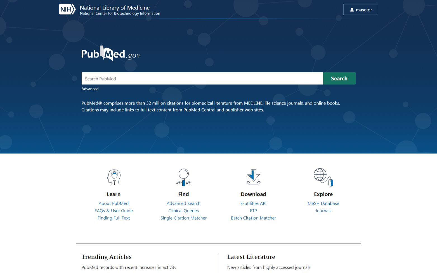Image resolution: width=437 pixels, height=273 pixels.
Task: Click 'PubMed records with recent increases in activity' text
Action: 129,267
